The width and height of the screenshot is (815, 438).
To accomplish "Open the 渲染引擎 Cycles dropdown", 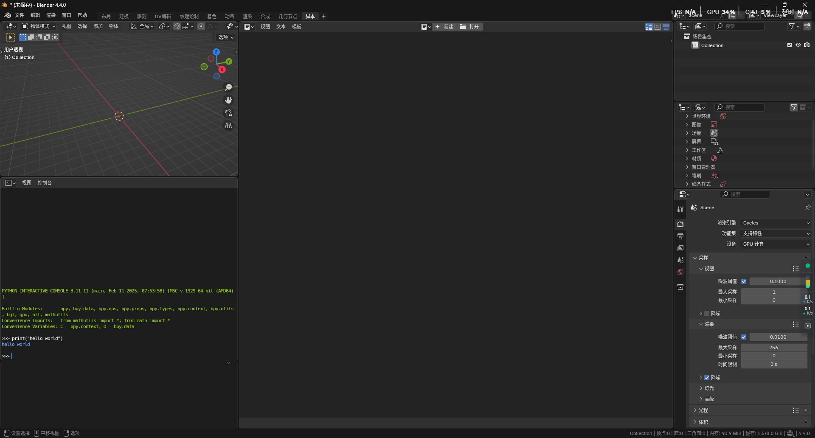I will point(776,223).
